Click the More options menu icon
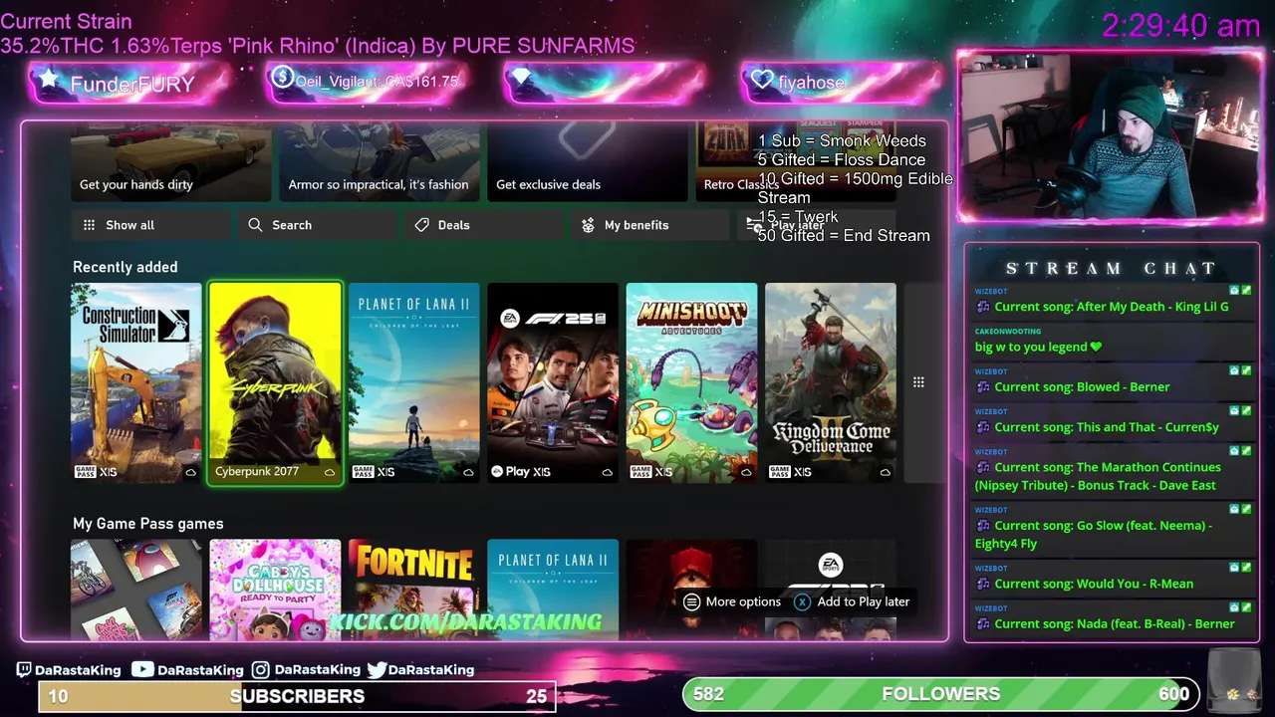 tap(692, 601)
